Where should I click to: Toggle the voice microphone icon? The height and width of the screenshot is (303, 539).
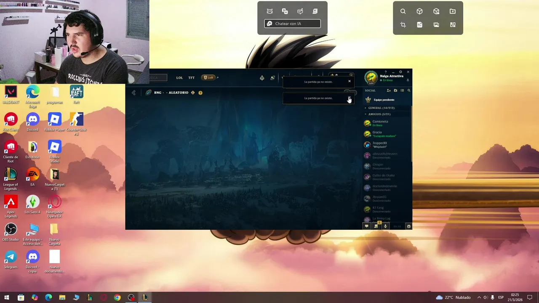(x=385, y=226)
